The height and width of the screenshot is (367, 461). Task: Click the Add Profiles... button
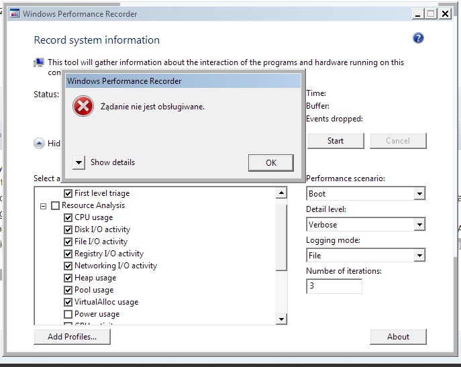[x=72, y=337]
